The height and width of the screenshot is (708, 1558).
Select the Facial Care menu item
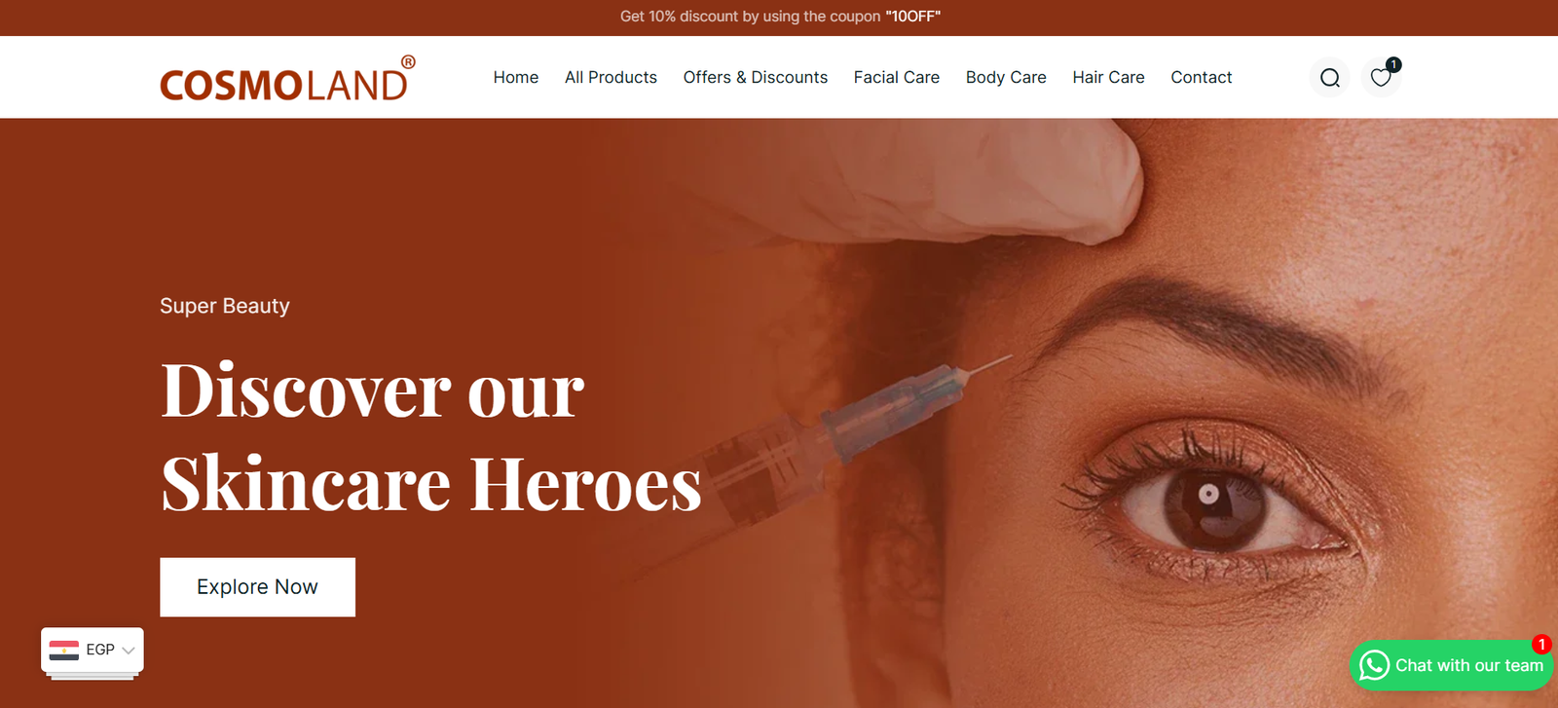pyautogui.click(x=897, y=77)
